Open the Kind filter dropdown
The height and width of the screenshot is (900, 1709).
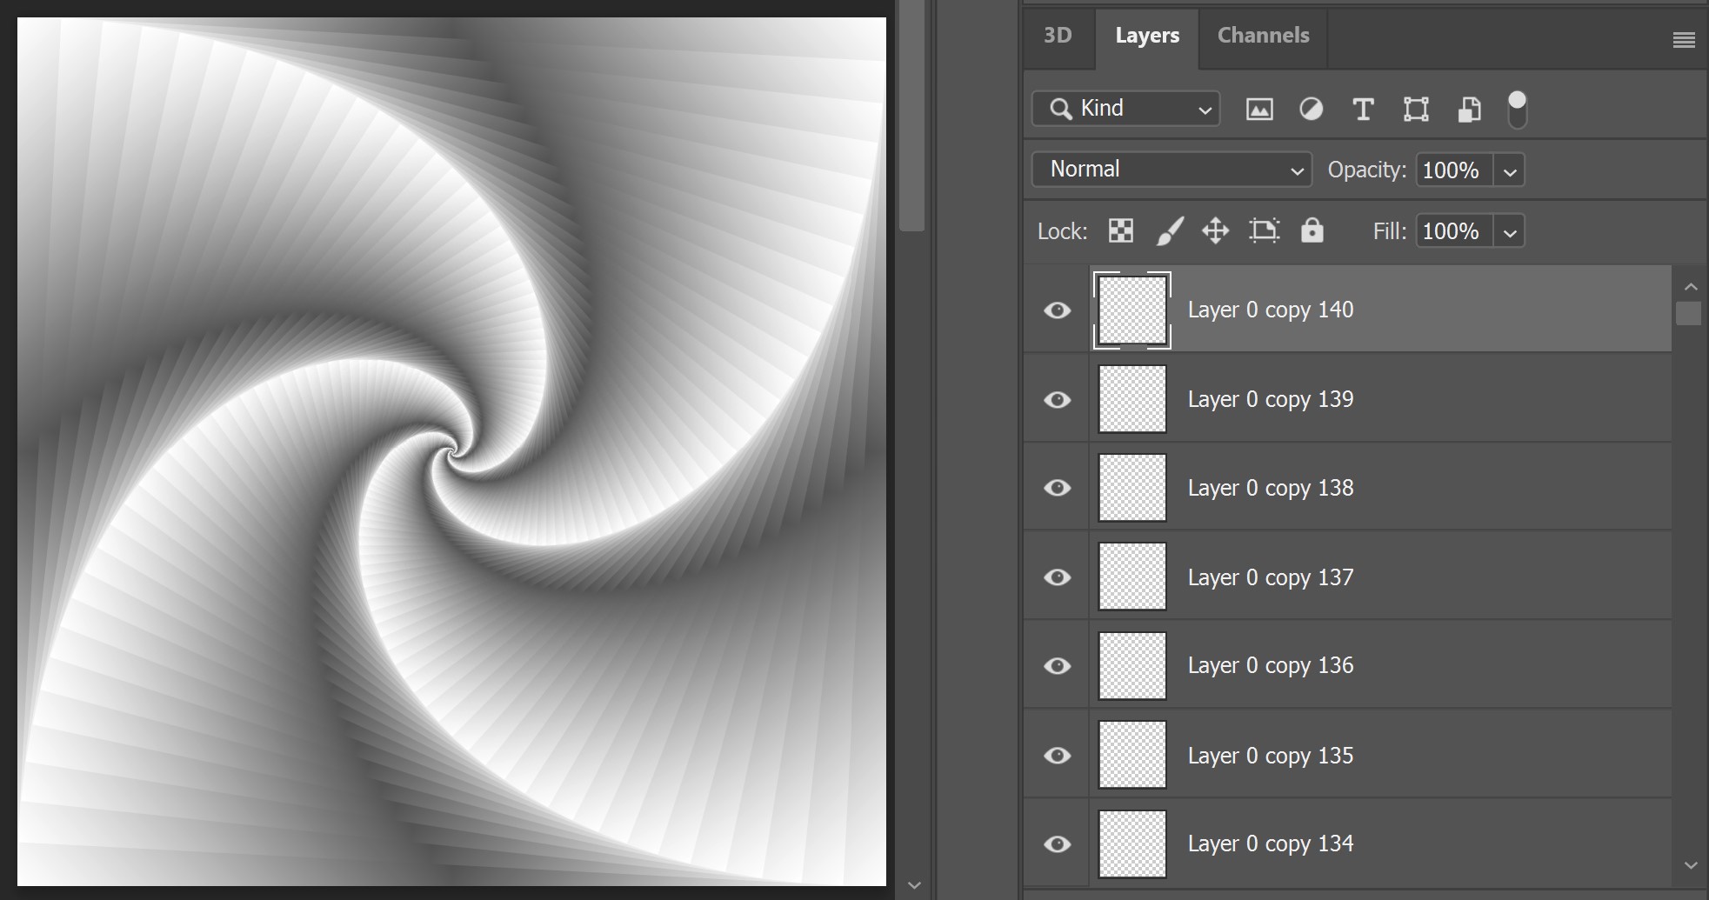pos(1125,109)
